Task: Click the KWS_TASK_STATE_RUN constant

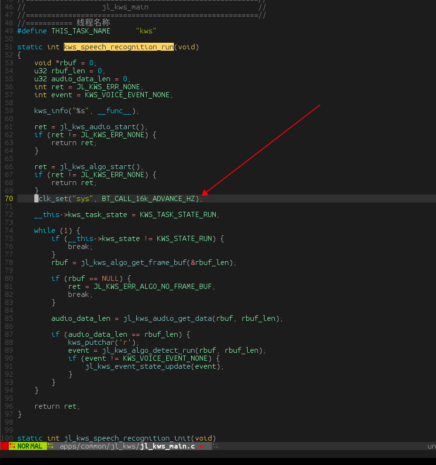Action: tap(178, 215)
